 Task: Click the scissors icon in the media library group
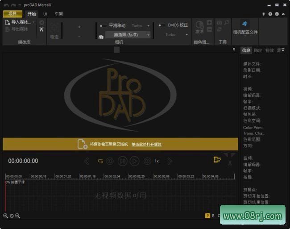[41, 29]
